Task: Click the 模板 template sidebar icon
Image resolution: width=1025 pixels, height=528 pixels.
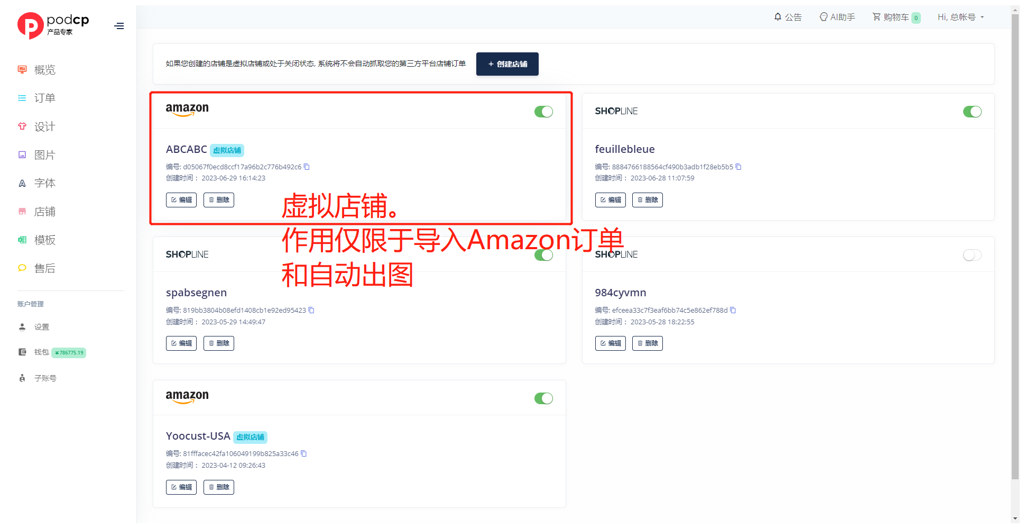Action: 22,240
